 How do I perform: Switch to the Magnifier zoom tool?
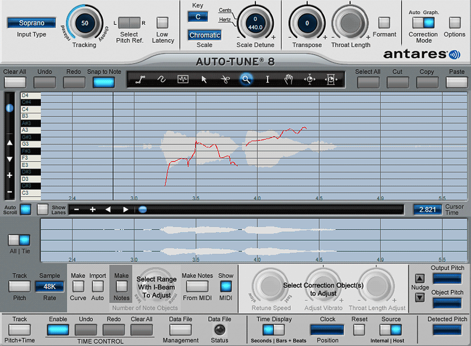246,79
